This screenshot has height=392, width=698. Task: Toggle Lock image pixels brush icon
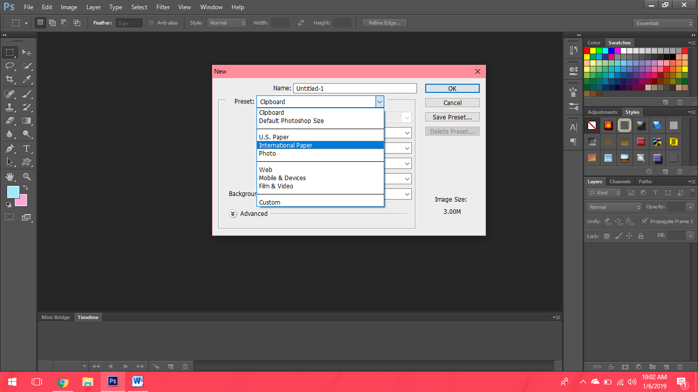point(618,236)
